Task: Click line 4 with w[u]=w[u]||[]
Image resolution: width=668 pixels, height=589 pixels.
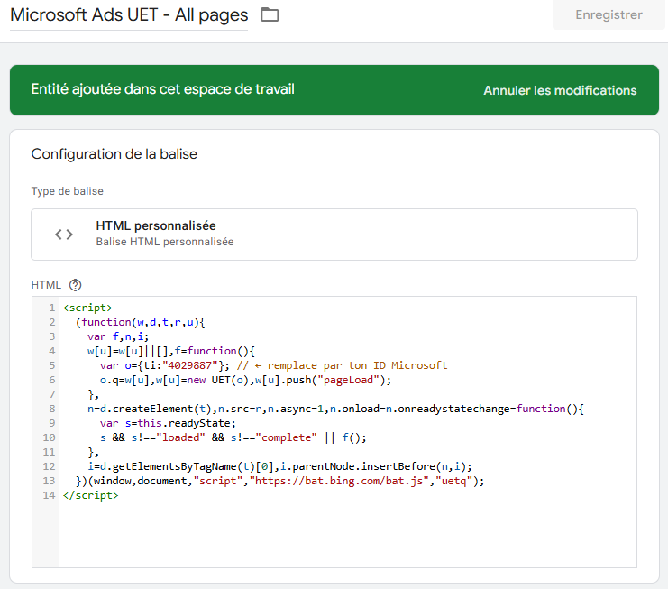Action: [171, 351]
